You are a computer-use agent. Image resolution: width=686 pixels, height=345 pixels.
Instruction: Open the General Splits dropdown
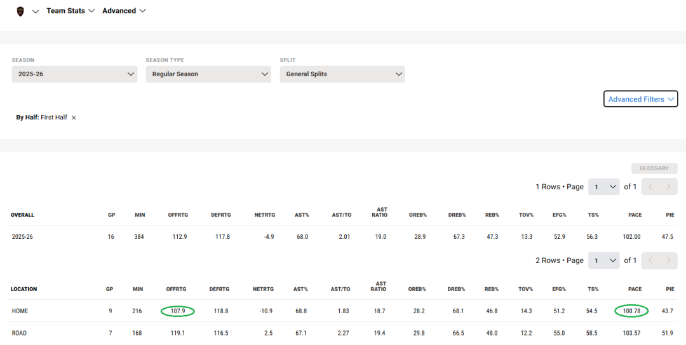(342, 74)
